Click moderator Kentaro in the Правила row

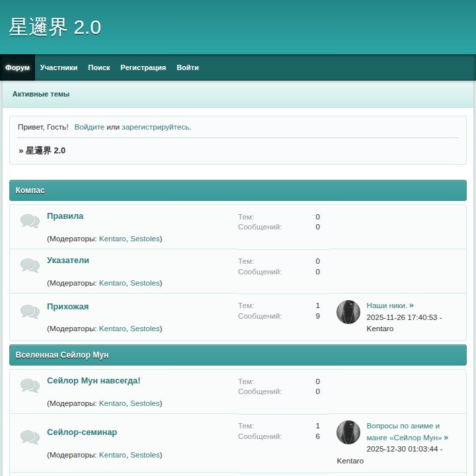coord(112,239)
